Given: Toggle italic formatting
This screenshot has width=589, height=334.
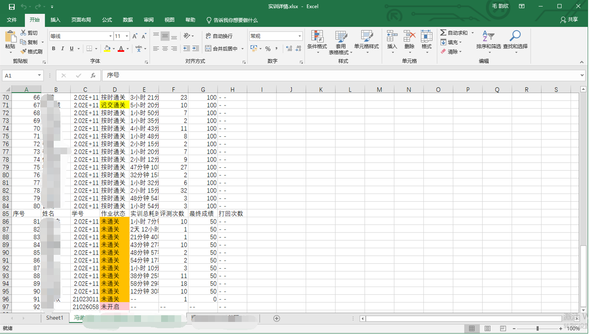Looking at the screenshot, I should 63,48.
